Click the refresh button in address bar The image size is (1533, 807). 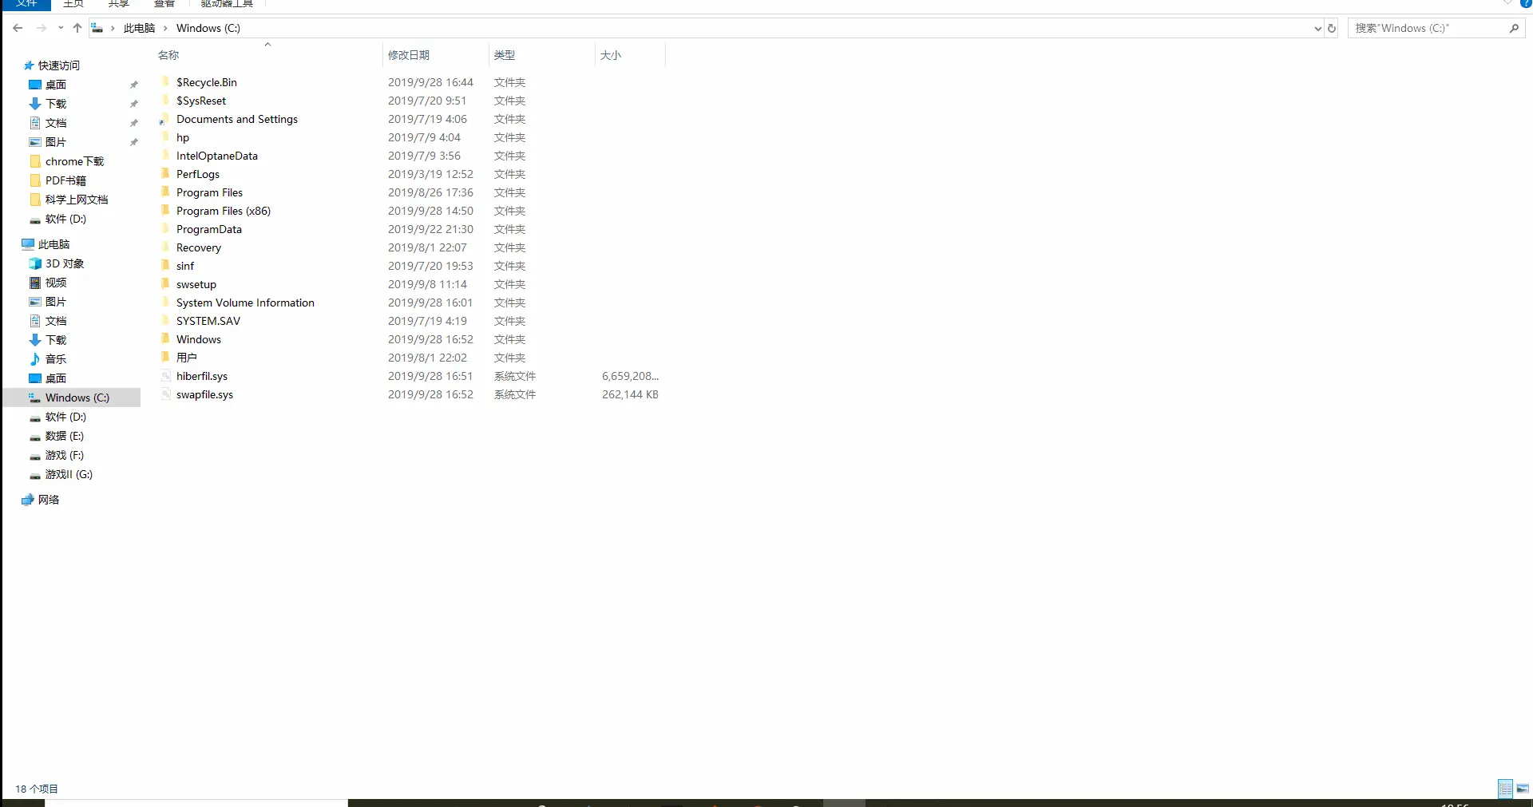pyautogui.click(x=1331, y=28)
